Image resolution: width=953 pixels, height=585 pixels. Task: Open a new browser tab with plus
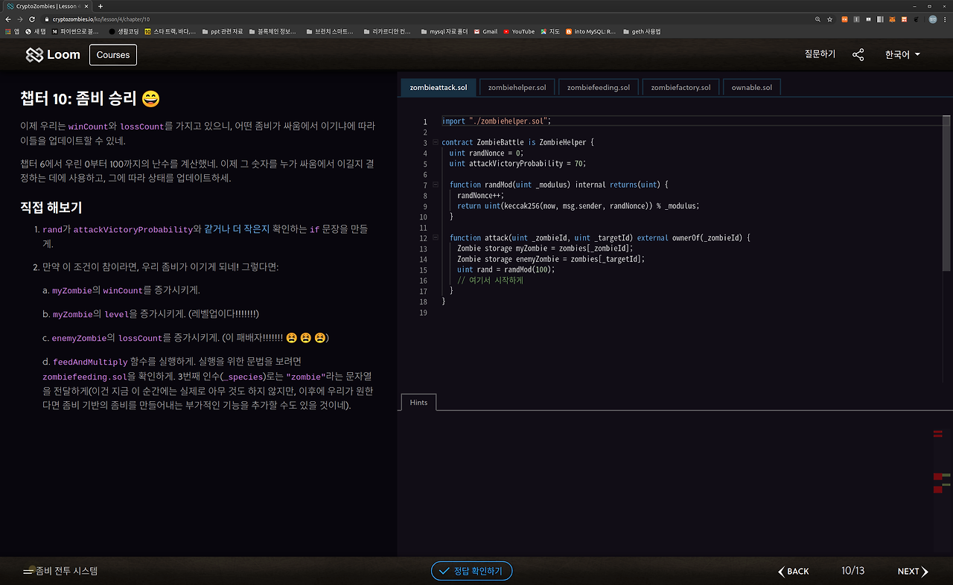point(101,6)
